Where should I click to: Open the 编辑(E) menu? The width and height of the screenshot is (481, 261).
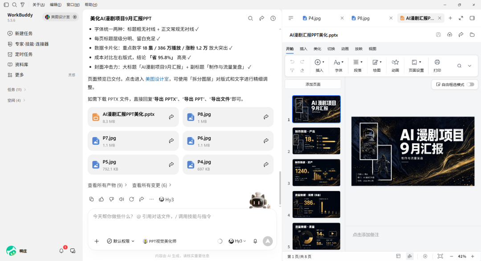[x=56, y=4]
